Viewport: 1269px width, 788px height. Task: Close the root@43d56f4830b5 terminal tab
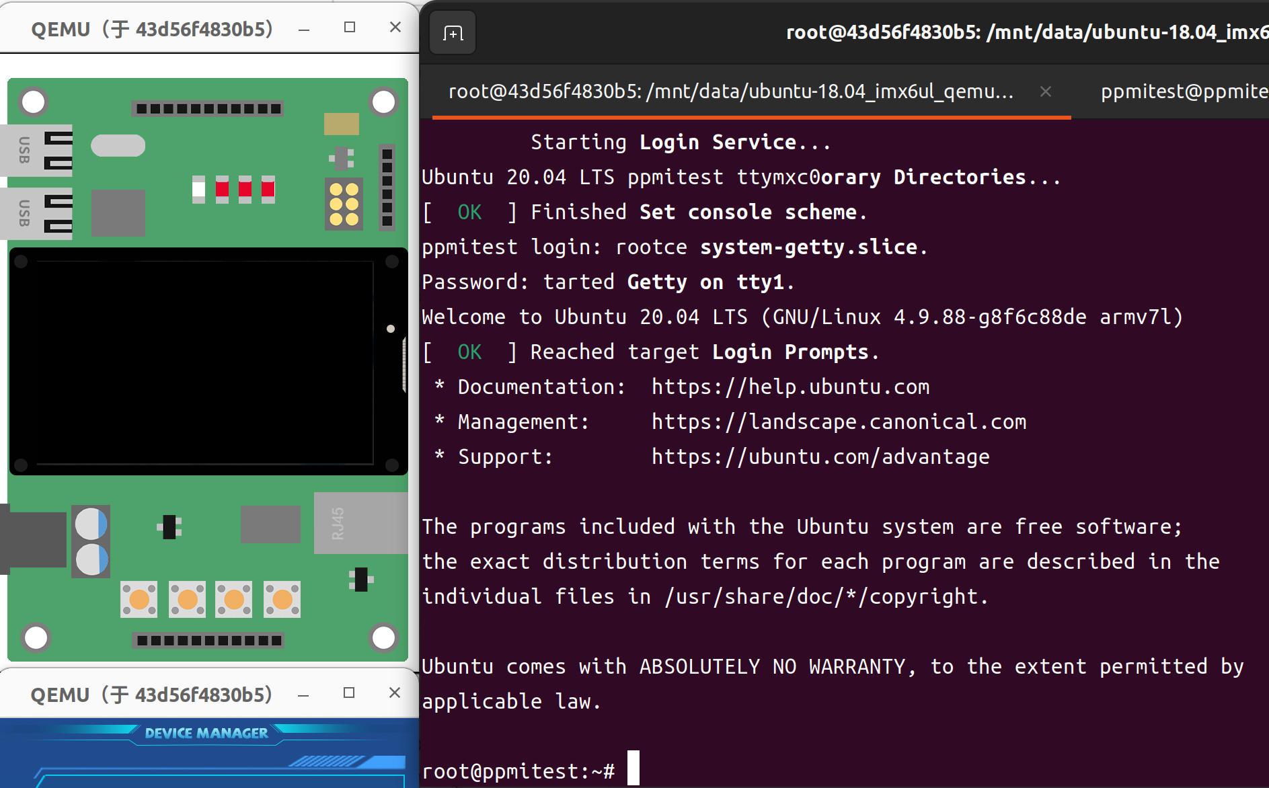(1045, 91)
